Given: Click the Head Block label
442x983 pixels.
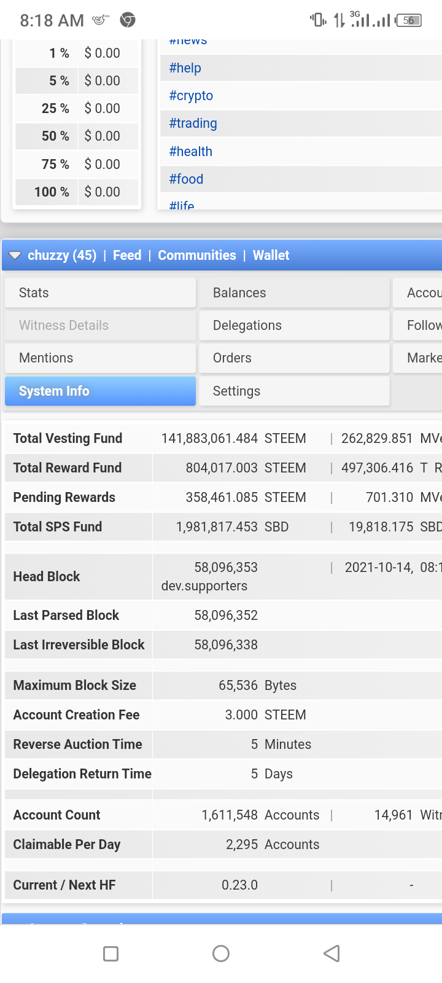Looking at the screenshot, I should [x=47, y=577].
